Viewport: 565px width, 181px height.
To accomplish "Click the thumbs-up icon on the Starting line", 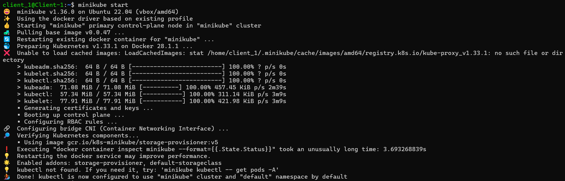I will (7, 25).
